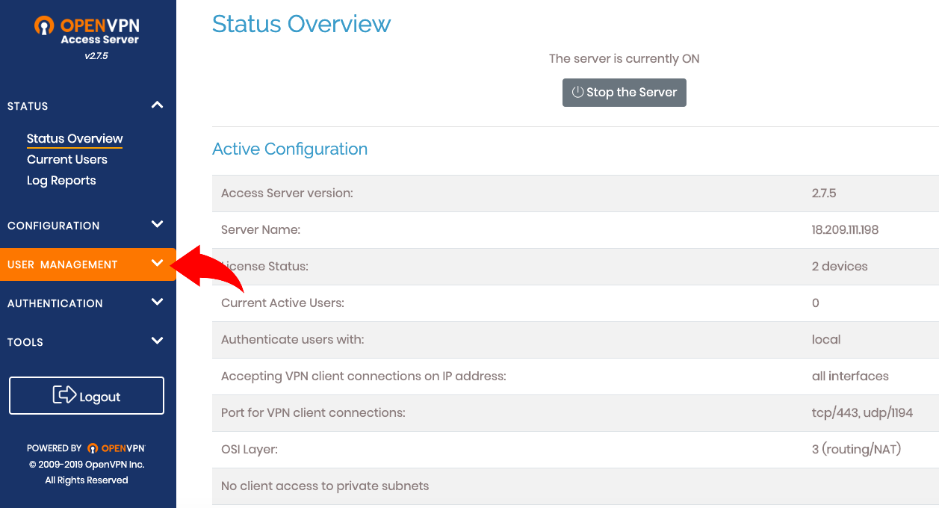Expand the Tools section chevron
Image resolution: width=939 pixels, height=508 pixels.
[157, 341]
